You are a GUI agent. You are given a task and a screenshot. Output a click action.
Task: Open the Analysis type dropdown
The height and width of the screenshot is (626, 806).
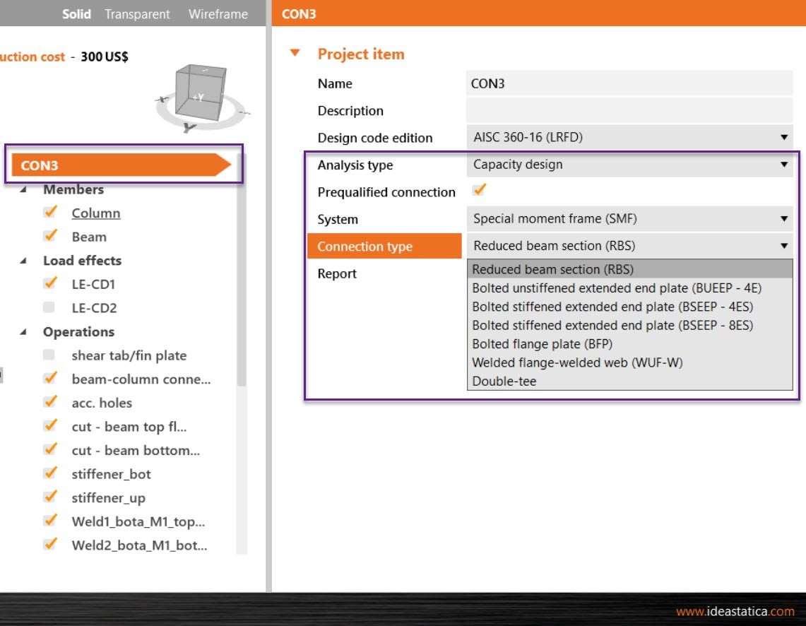tap(784, 165)
